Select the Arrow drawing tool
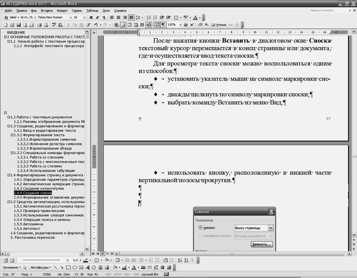 62,267
